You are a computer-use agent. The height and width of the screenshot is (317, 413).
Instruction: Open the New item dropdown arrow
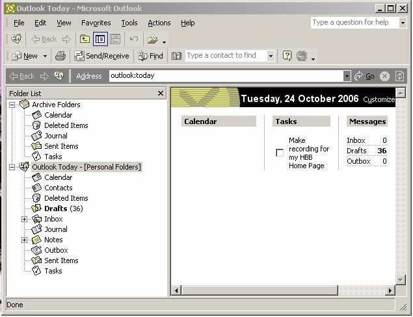tap(45, 56)
